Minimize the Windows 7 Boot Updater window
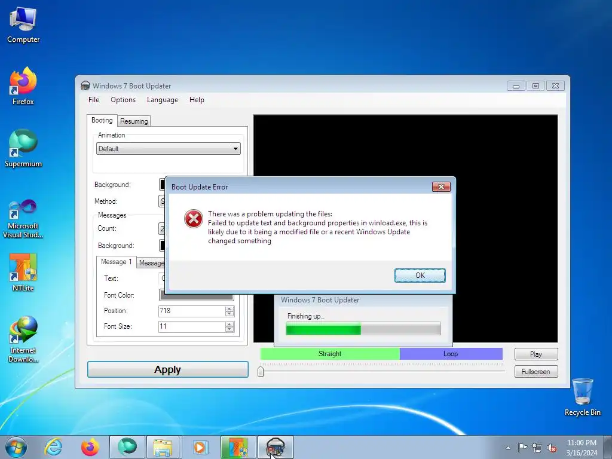The width and height of the screenshot is (612, 459). pos(516,86)
